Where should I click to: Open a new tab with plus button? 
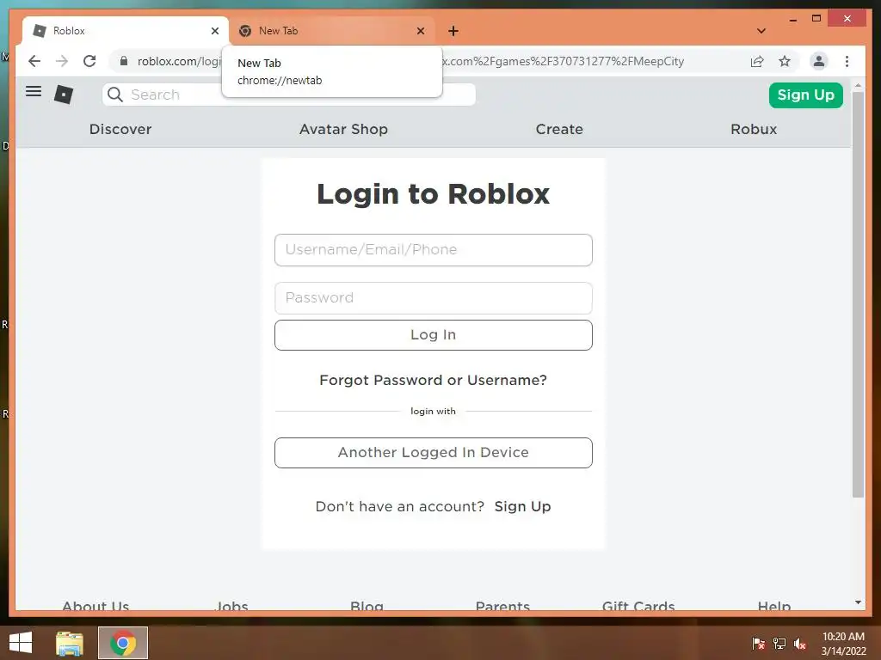[453, 31]
